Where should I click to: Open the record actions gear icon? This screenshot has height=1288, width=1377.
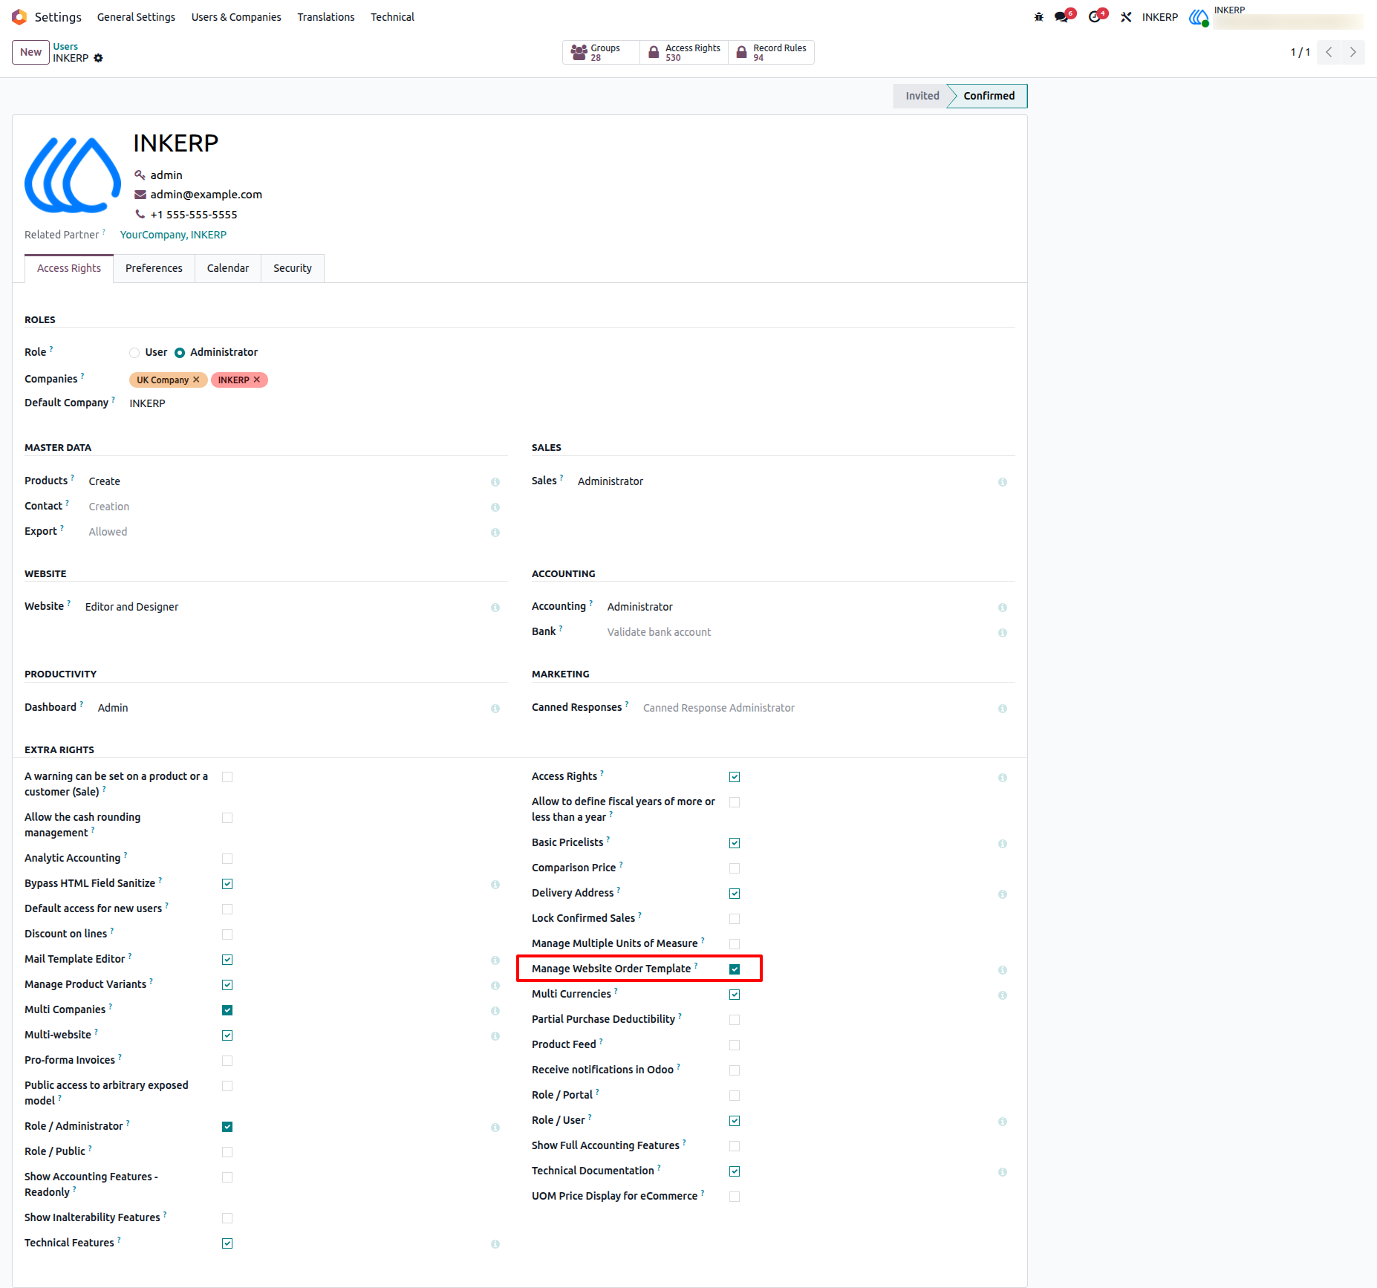tap(98, 58)
